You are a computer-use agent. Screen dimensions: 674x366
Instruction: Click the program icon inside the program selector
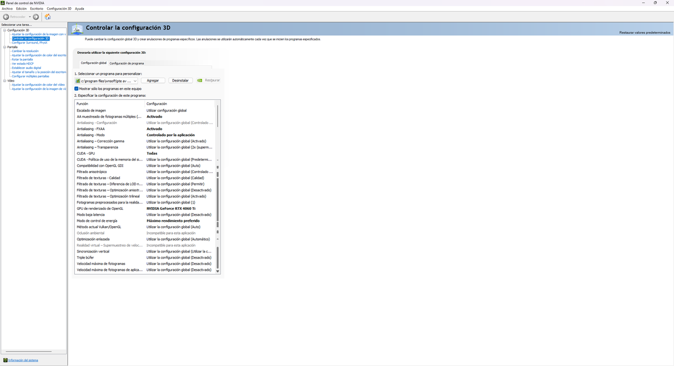click(78, 81)
